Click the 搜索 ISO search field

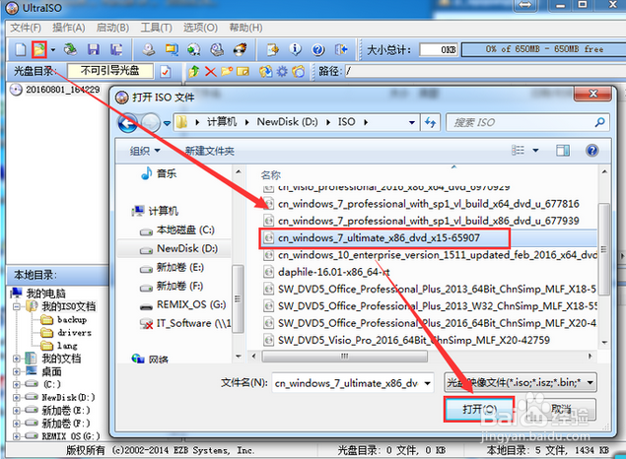(527, 122)
